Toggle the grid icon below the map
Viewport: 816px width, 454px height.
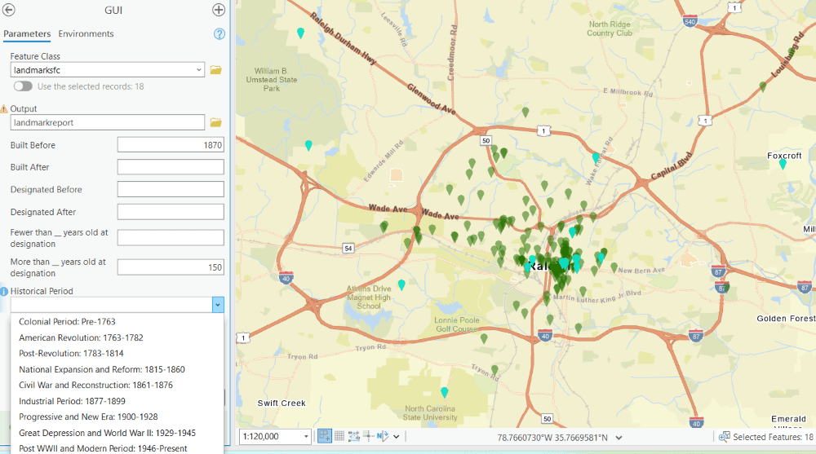pyautogui.click(x=339, y=437)
